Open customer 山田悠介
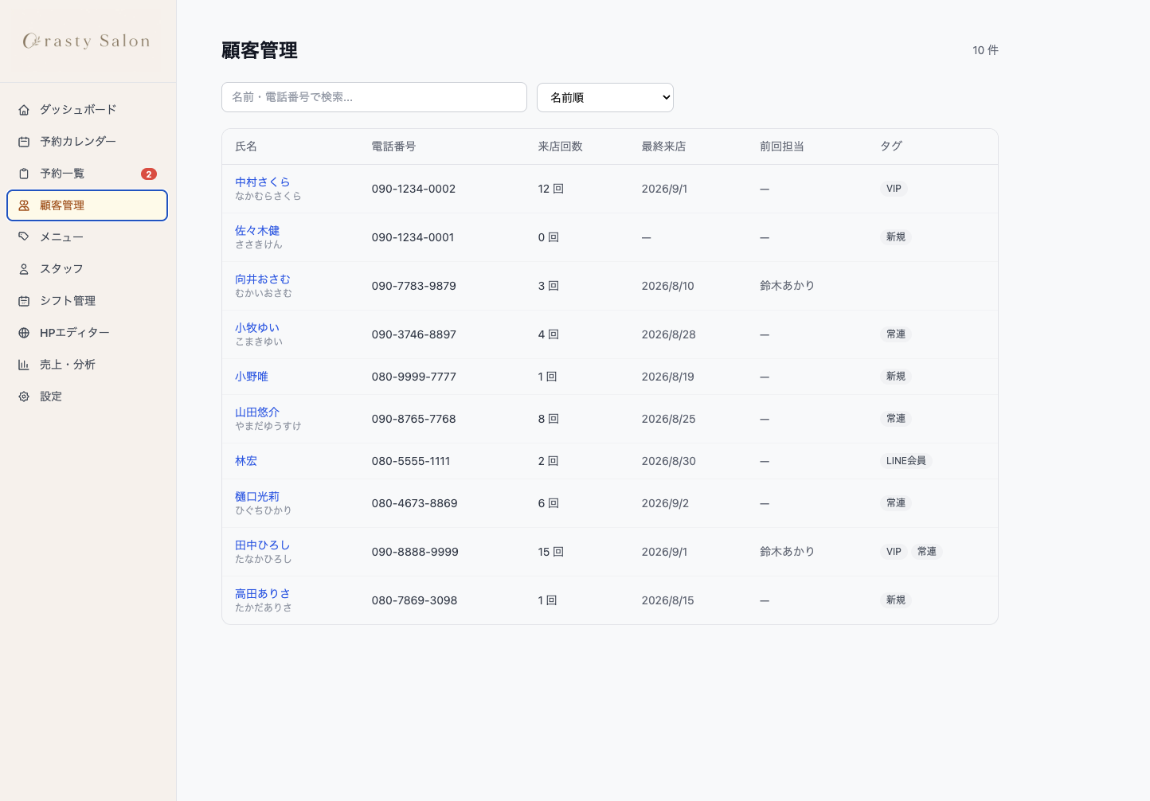Image resolution: width=1150 pixels, height=801 pixels. coord(257,412)
